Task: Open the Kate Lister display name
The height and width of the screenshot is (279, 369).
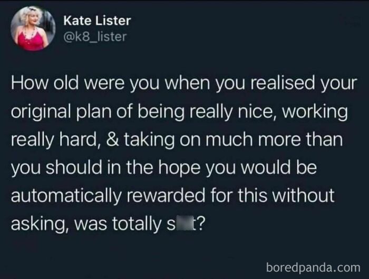Action: coord(96,21)
